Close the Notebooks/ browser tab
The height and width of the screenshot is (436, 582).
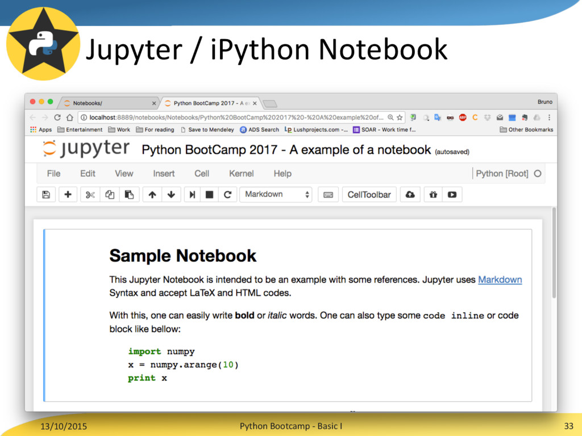pos(154,103)
